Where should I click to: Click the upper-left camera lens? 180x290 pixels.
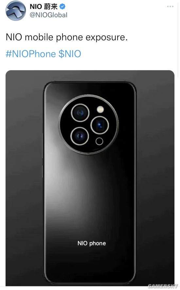pyautogui.click(x=80, y=113)
